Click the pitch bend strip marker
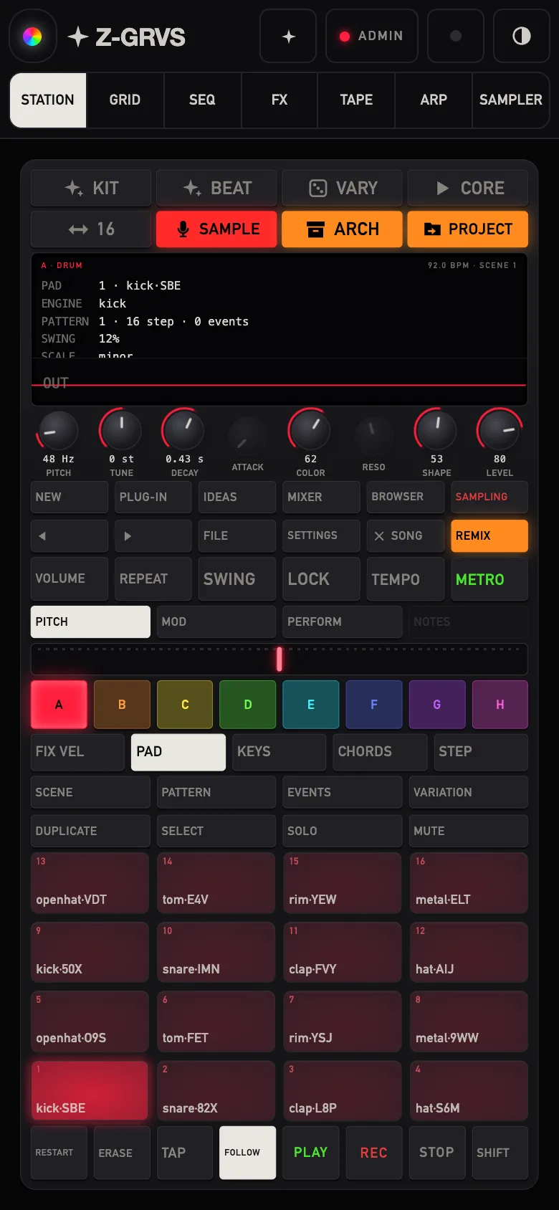The width and height of the screenshot is (559, 1210). coord(279,659)
